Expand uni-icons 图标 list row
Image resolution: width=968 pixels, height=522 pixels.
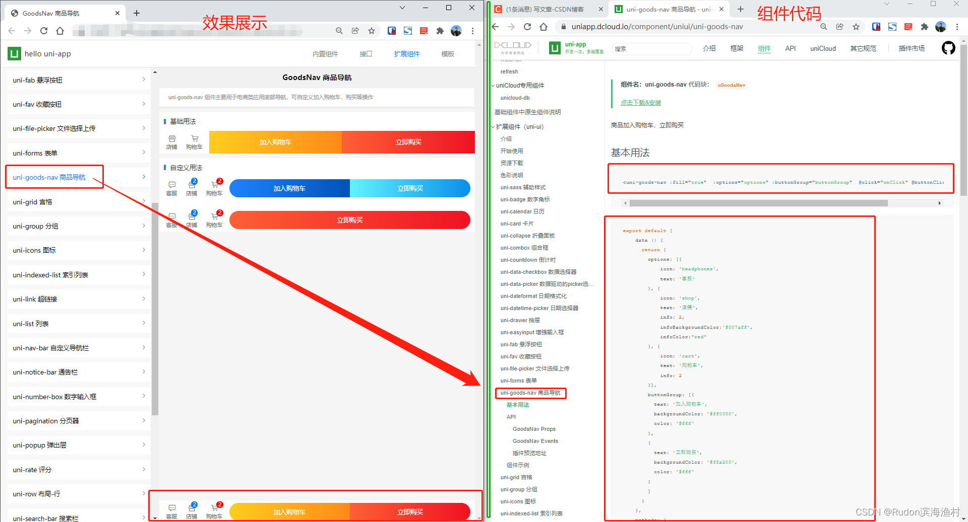[79, 250]
